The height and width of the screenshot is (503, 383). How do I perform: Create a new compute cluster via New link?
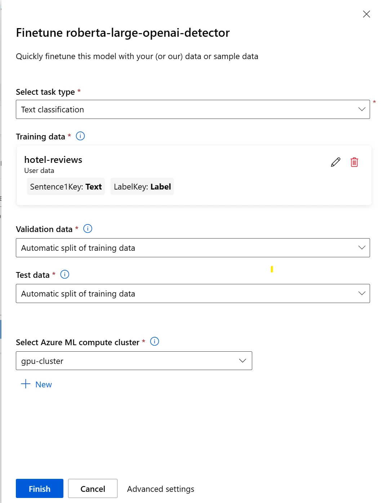point(43,384)
